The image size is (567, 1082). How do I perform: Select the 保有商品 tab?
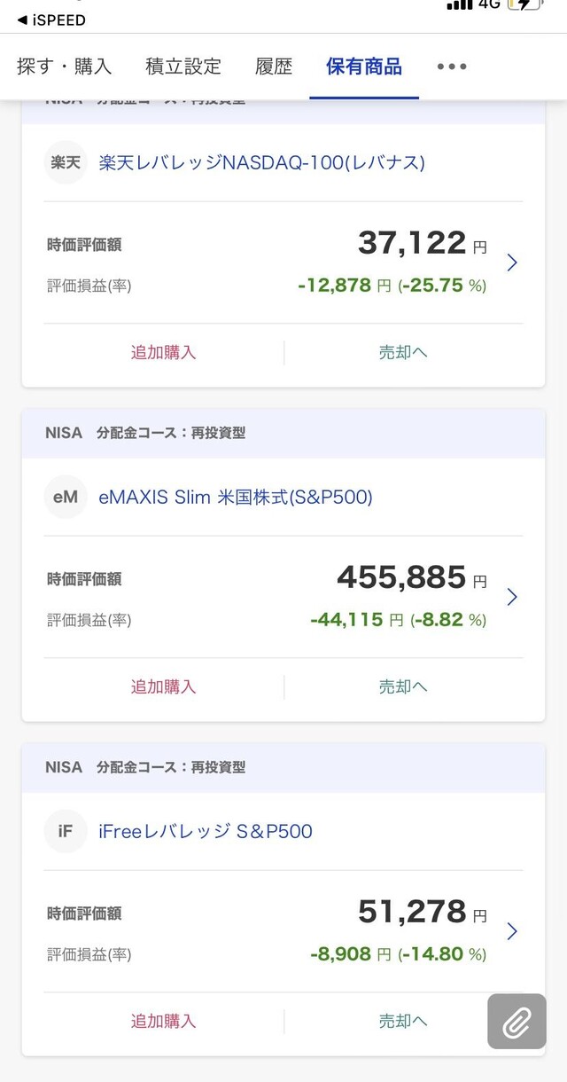(363, 67)
